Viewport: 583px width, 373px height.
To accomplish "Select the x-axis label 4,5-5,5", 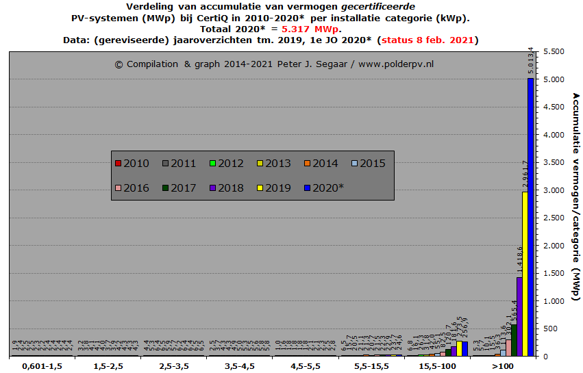I will tap(306, 366).
